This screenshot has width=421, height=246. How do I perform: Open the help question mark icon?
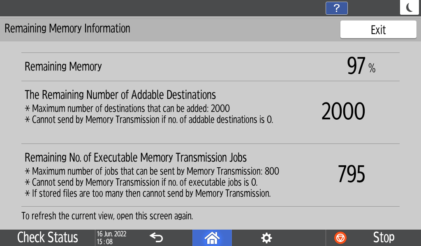click(336, 8)
